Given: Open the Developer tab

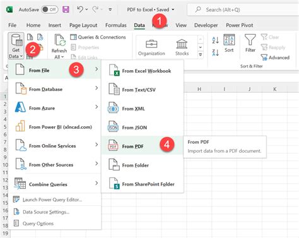Looking at the screenshot, I should tap(206, 25).
